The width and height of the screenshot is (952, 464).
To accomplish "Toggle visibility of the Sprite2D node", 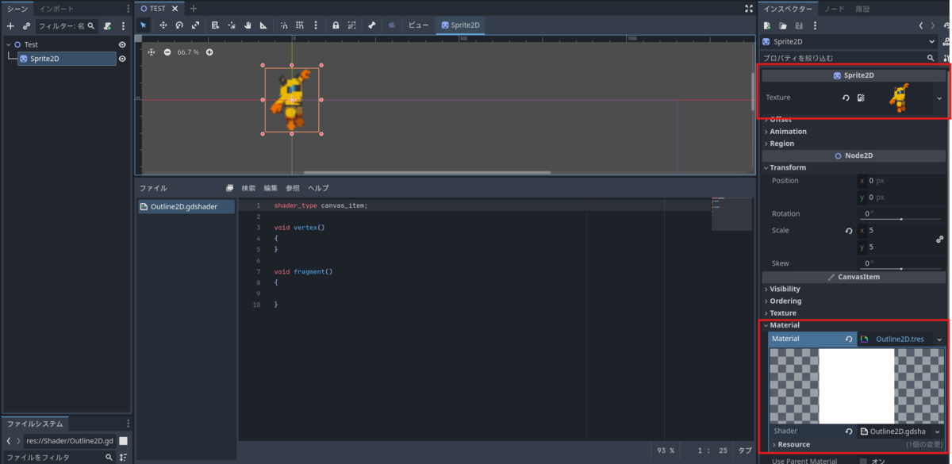I will (x=121, y=58).
